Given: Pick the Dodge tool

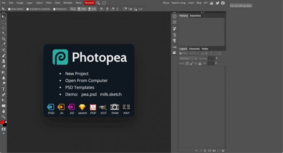Looking at the screenshot, I should 3,84.
